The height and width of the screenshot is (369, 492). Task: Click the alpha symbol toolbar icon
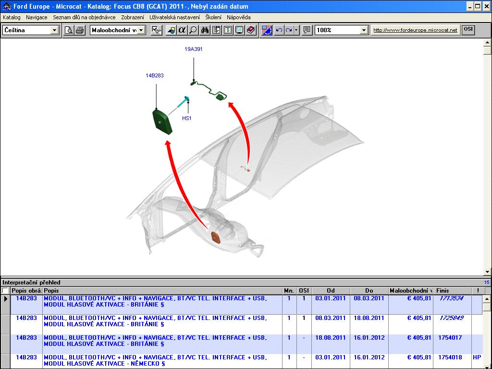[182, 30]
